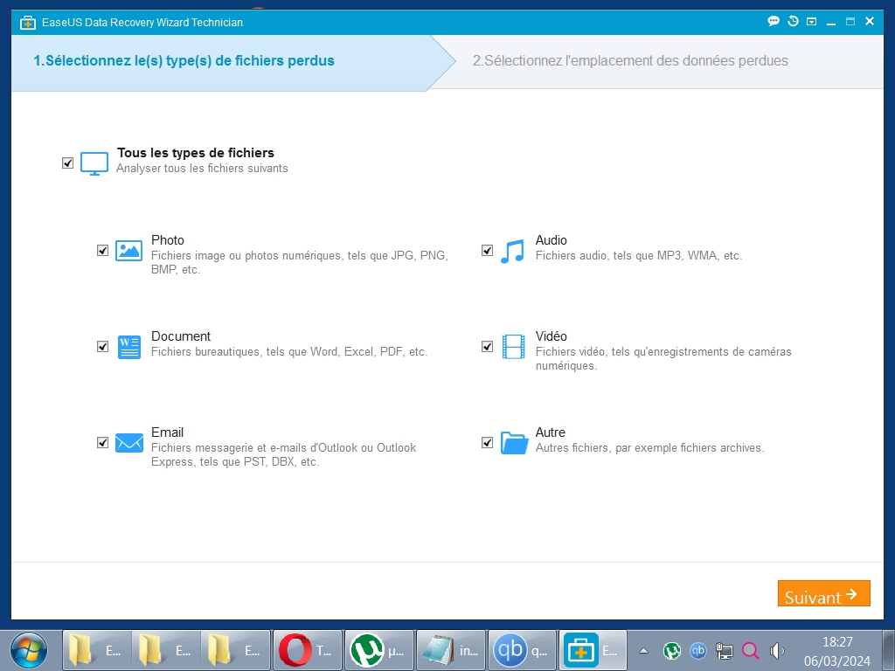This screenshot has width=895, height=671.
Task: Click the Photo picture icon
Action: tap(129, 251)
